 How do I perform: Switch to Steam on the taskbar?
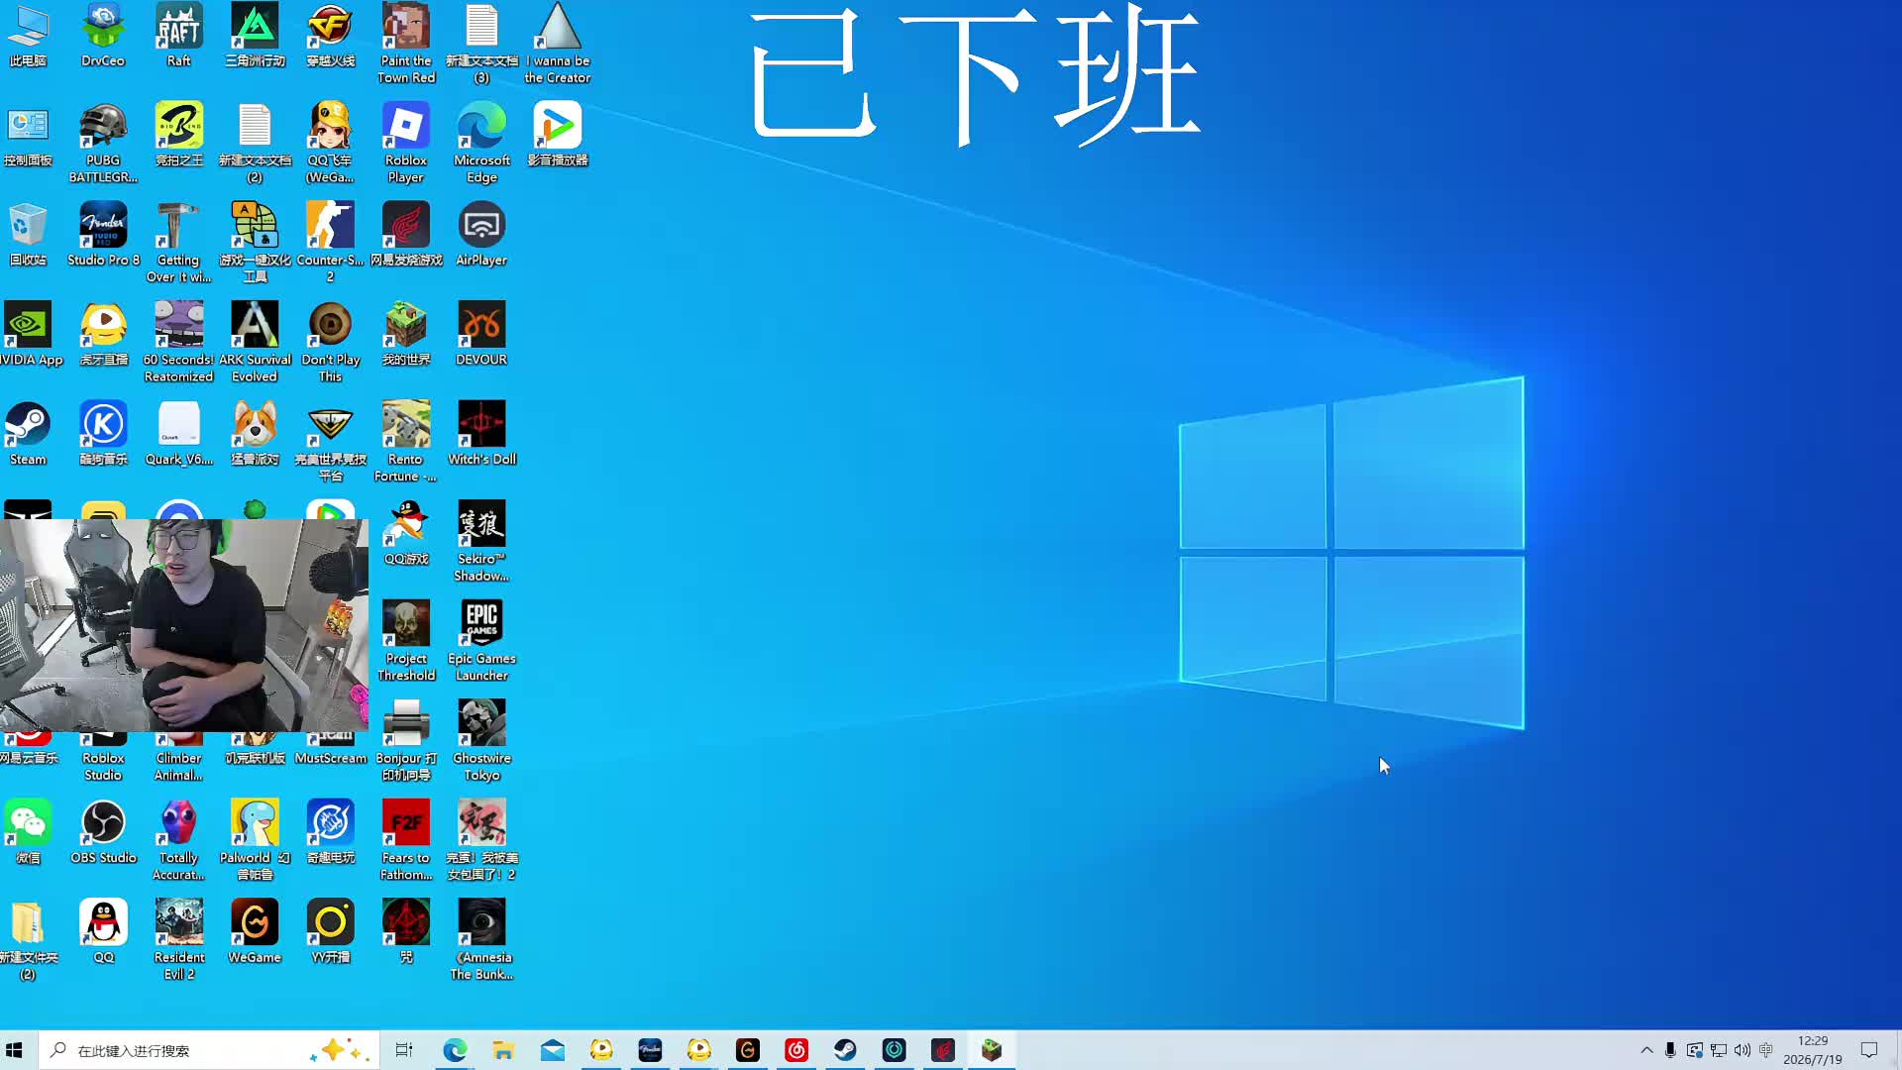click(845, 1050)
